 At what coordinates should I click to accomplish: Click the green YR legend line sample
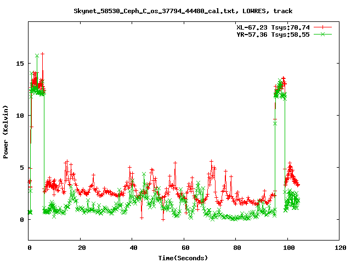322,34
